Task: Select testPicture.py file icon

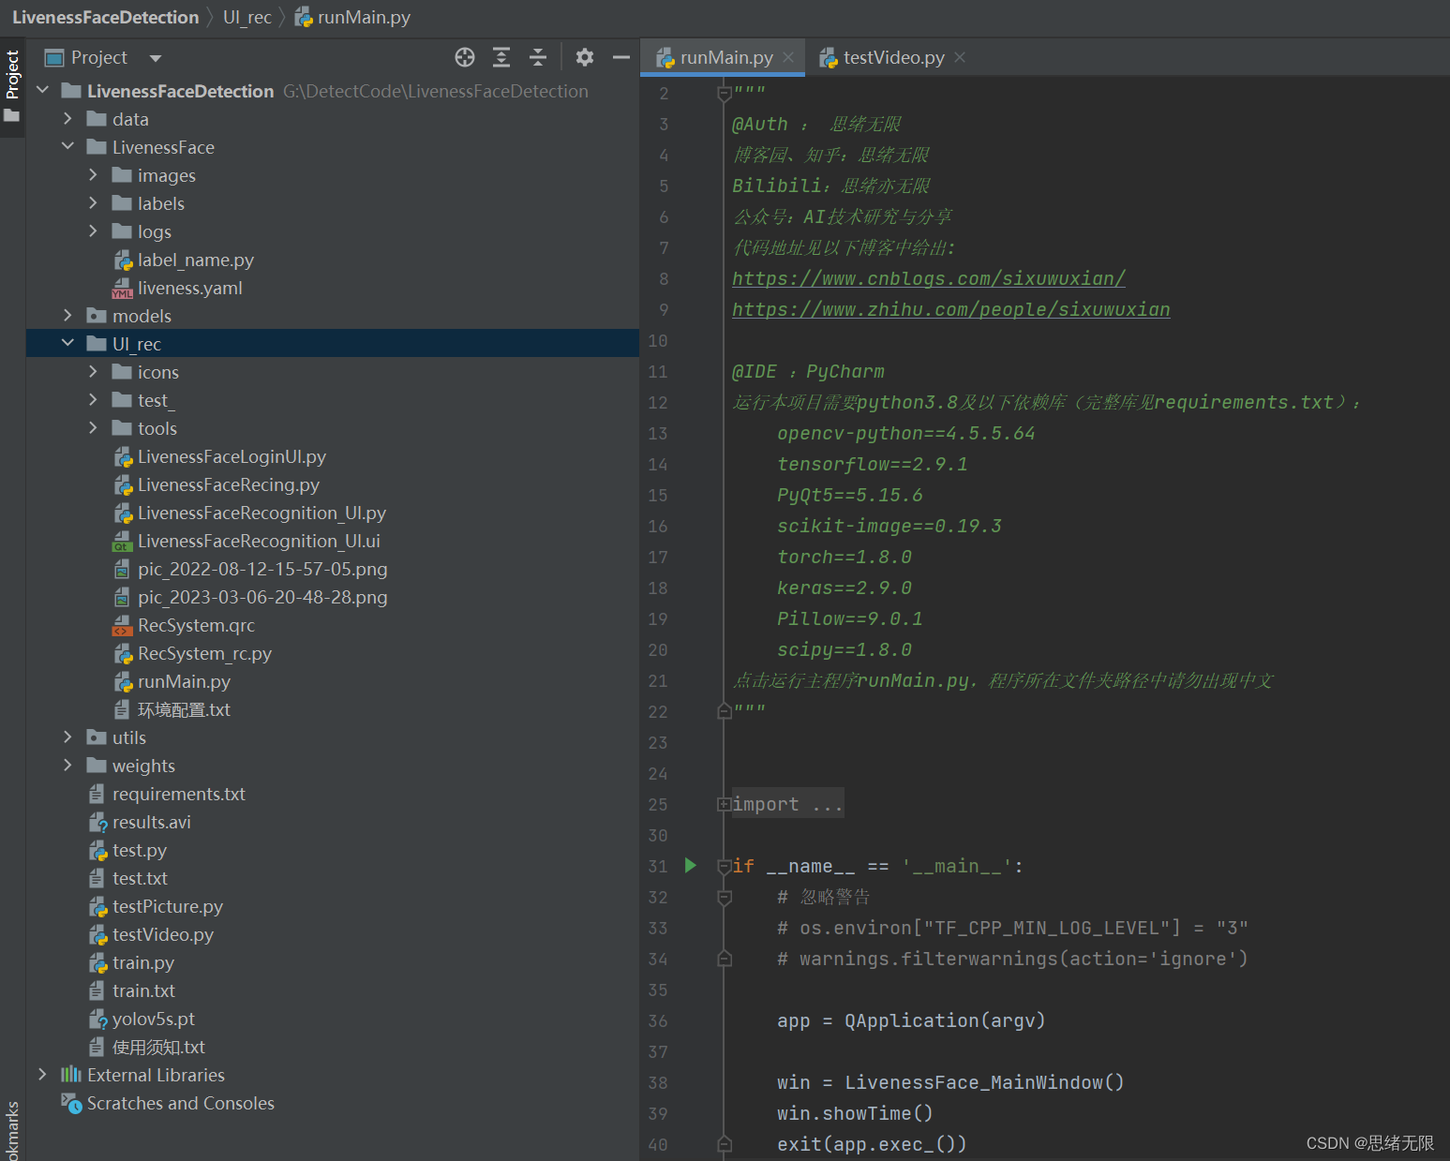Action: pos(97,906)
